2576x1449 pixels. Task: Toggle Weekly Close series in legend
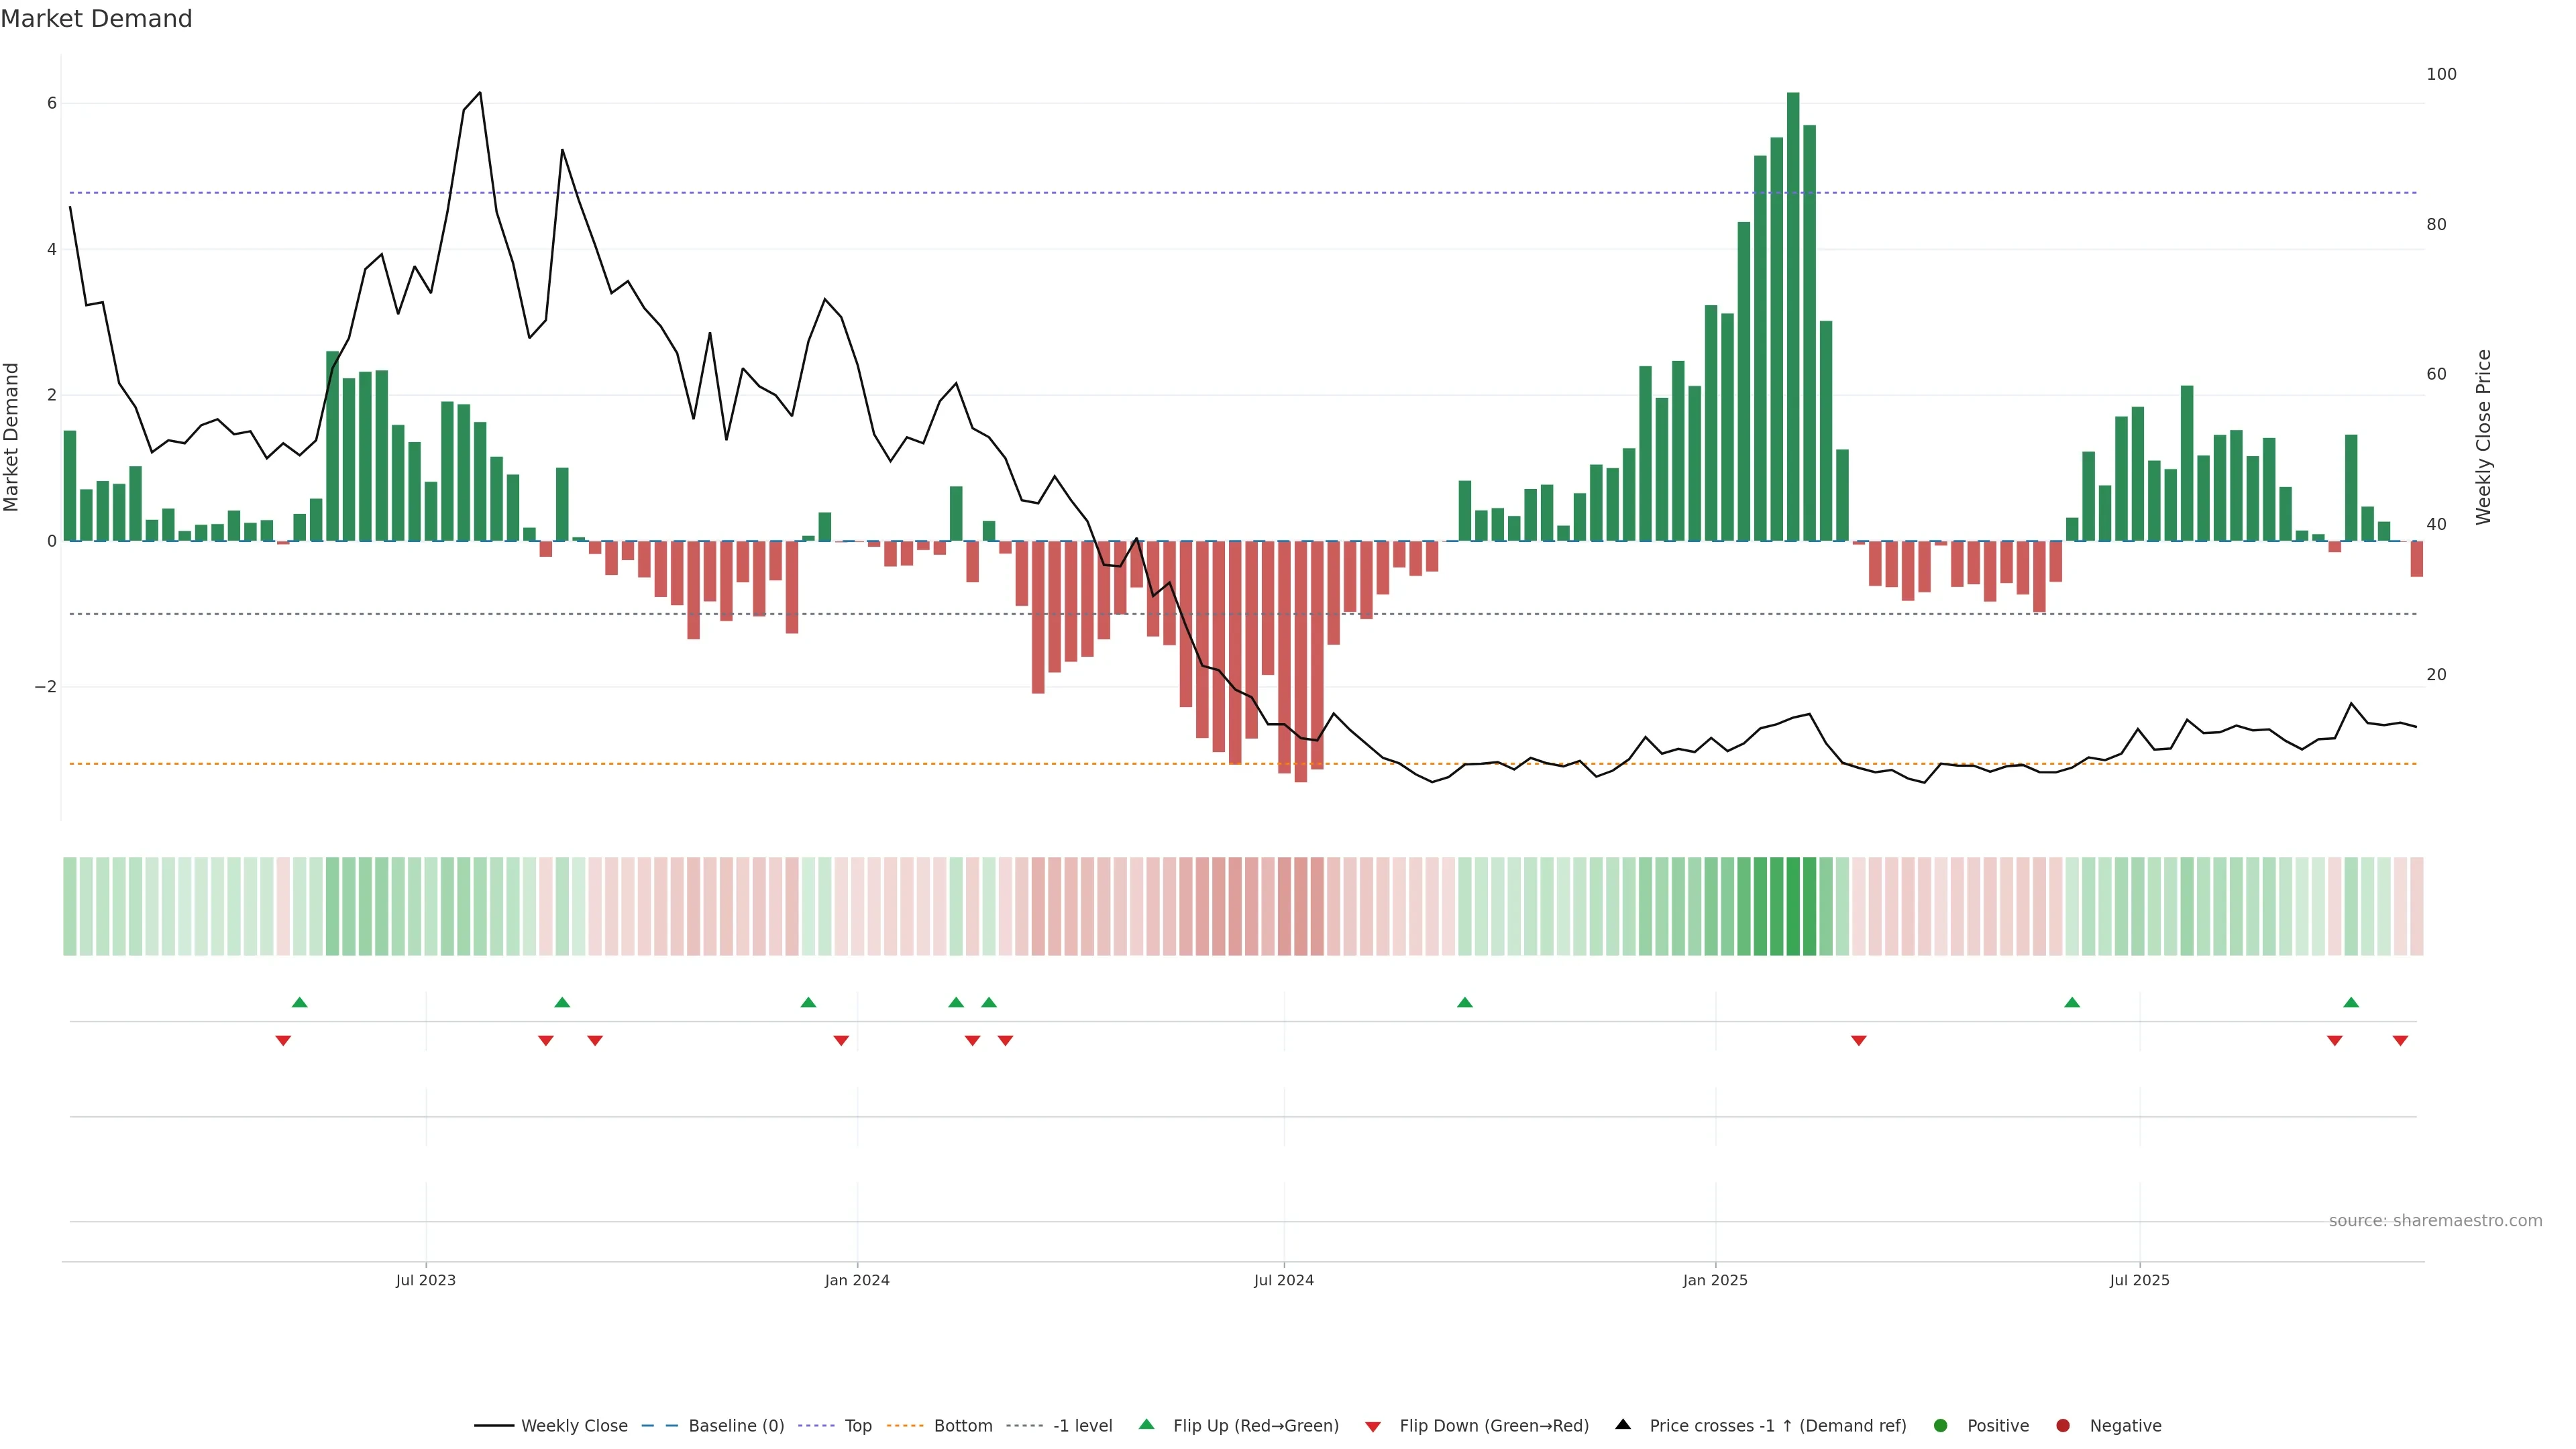[574, 1425]
